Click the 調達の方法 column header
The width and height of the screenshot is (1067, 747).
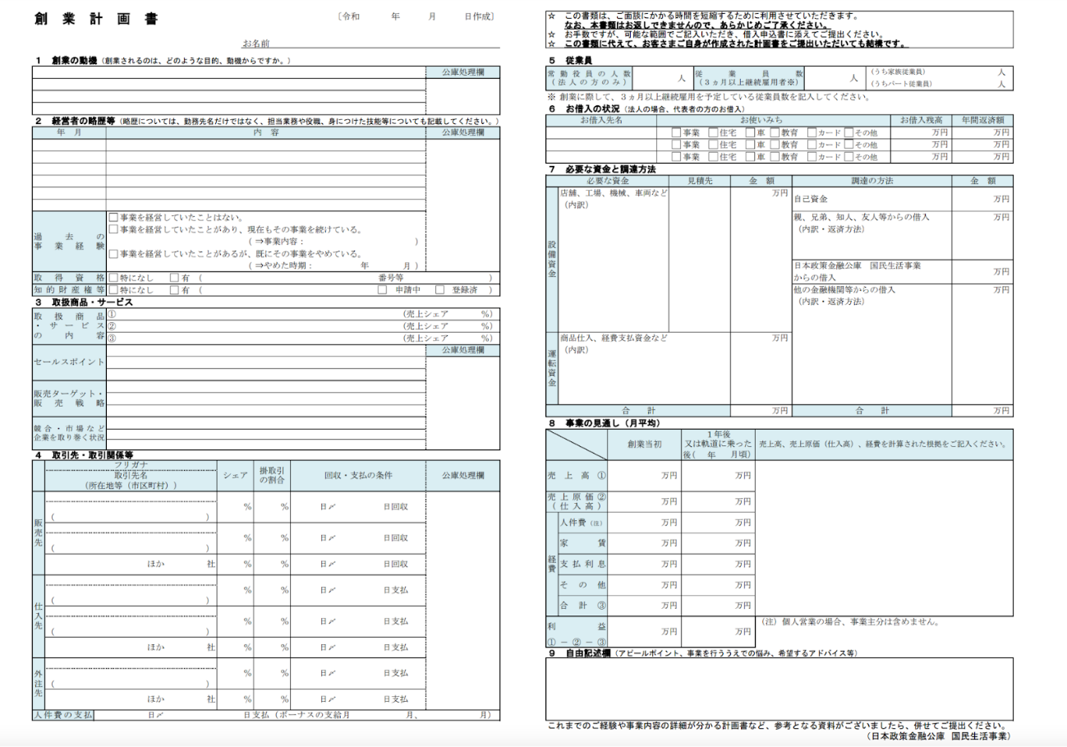872,181
